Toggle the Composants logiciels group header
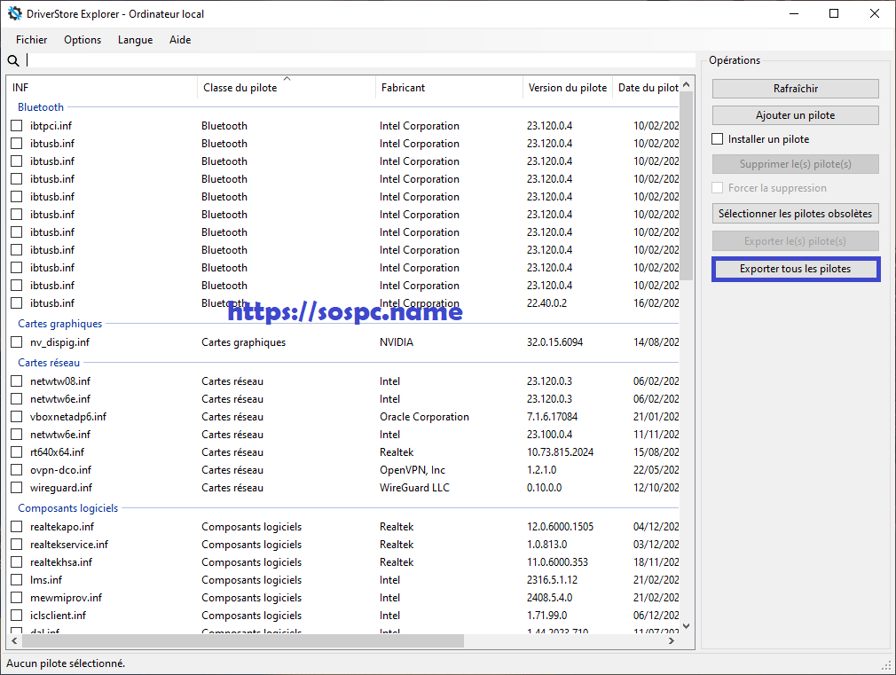 (x=67, y=508)
